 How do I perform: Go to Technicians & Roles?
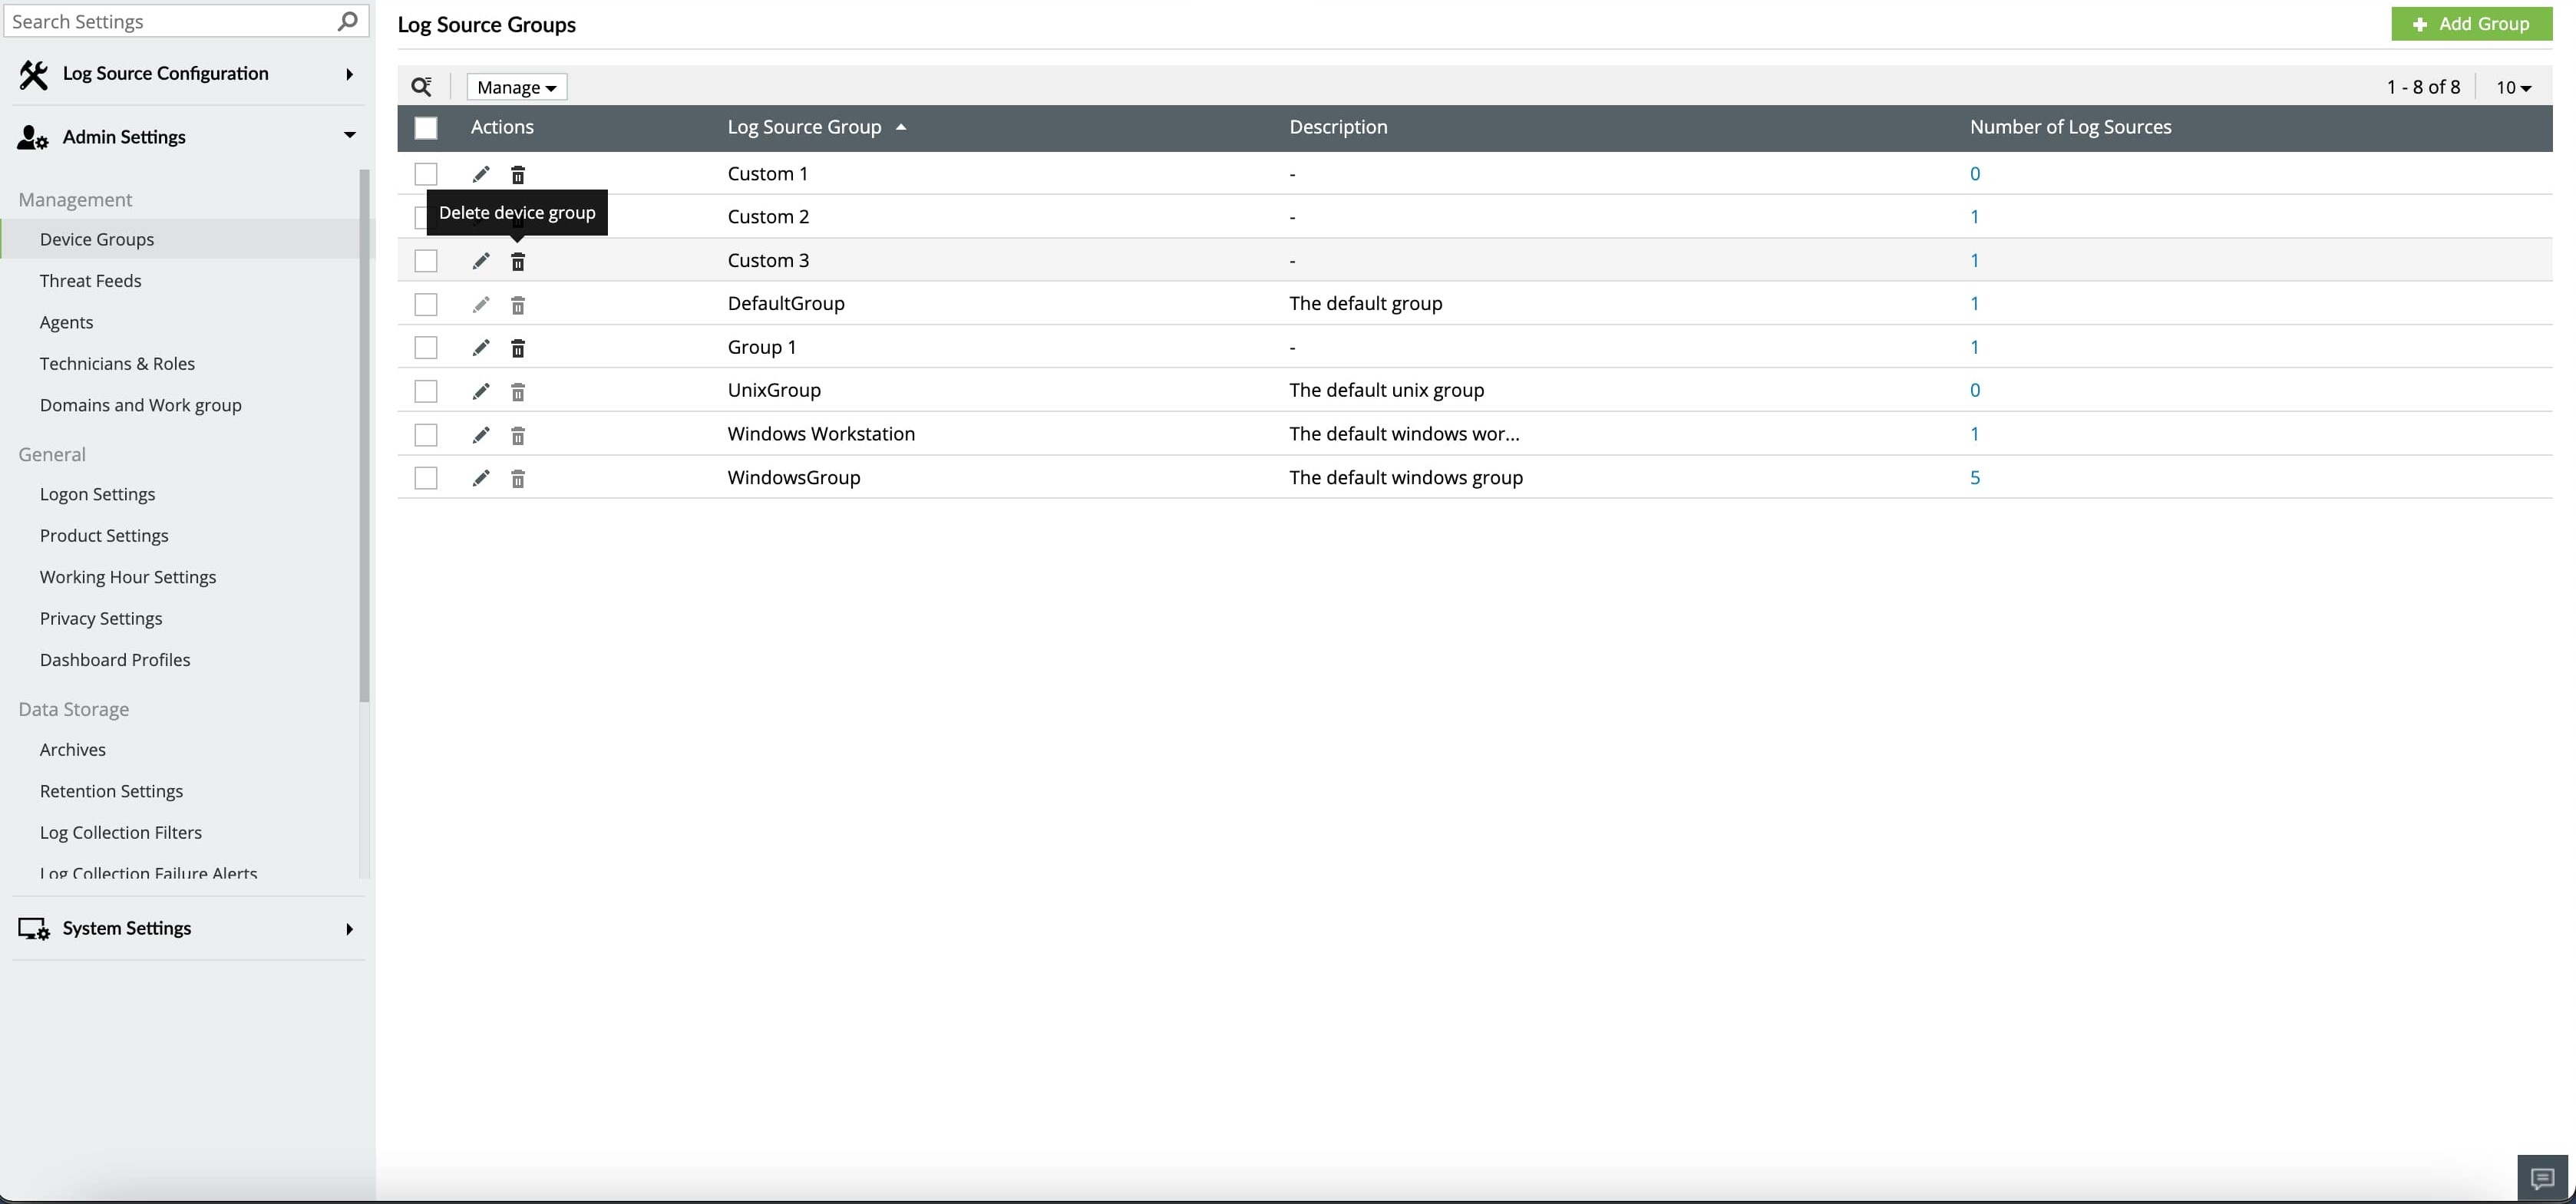117,364
